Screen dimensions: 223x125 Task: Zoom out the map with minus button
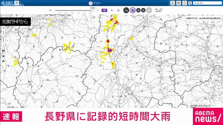pos(3,46)
